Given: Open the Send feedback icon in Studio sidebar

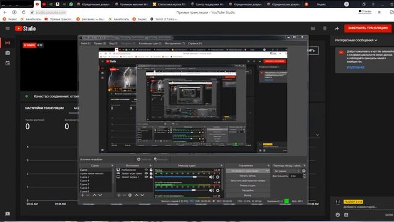Looking at the screenshot, I should tap(7, 214).
